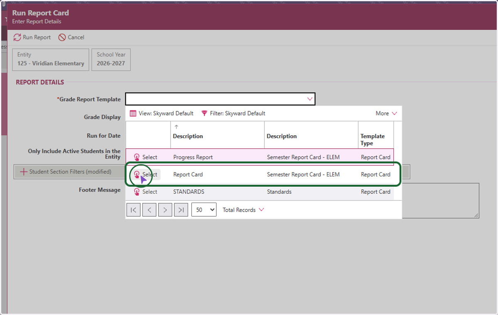Go to last page of records
This screenshot has width=498, height=315.
(181, 210)
